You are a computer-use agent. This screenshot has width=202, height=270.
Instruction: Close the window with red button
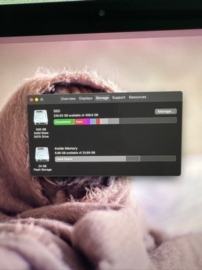pyautogui.click(x=32, y=100)
